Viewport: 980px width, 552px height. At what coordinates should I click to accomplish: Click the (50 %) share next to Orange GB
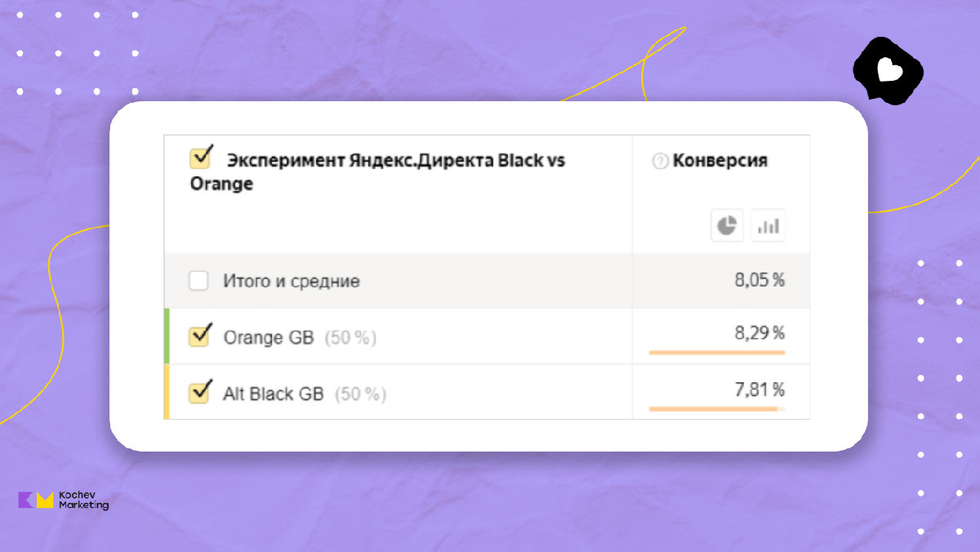[x=350, y=337]
